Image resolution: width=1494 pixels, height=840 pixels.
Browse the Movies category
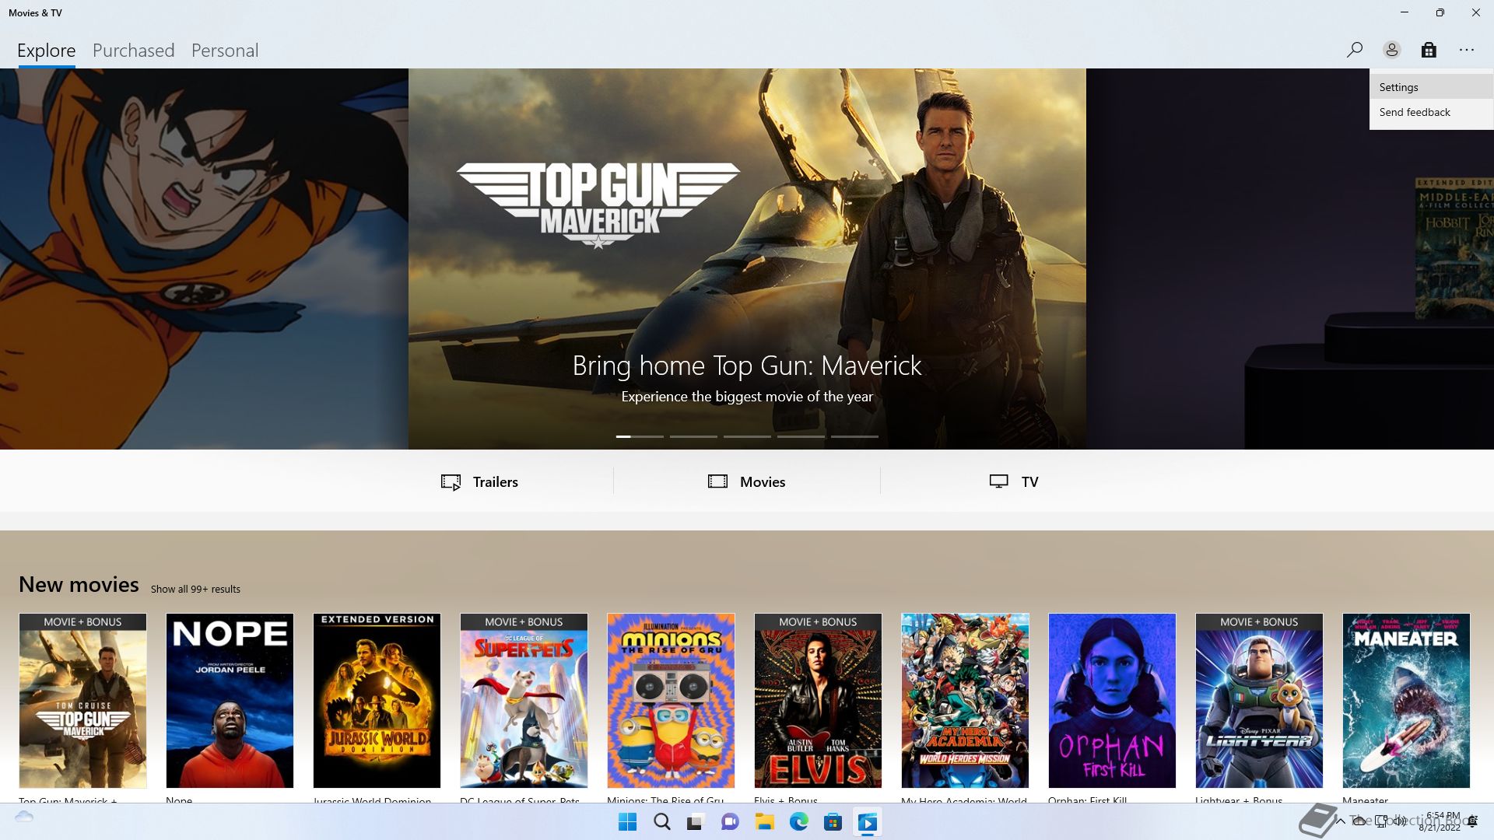746,481
